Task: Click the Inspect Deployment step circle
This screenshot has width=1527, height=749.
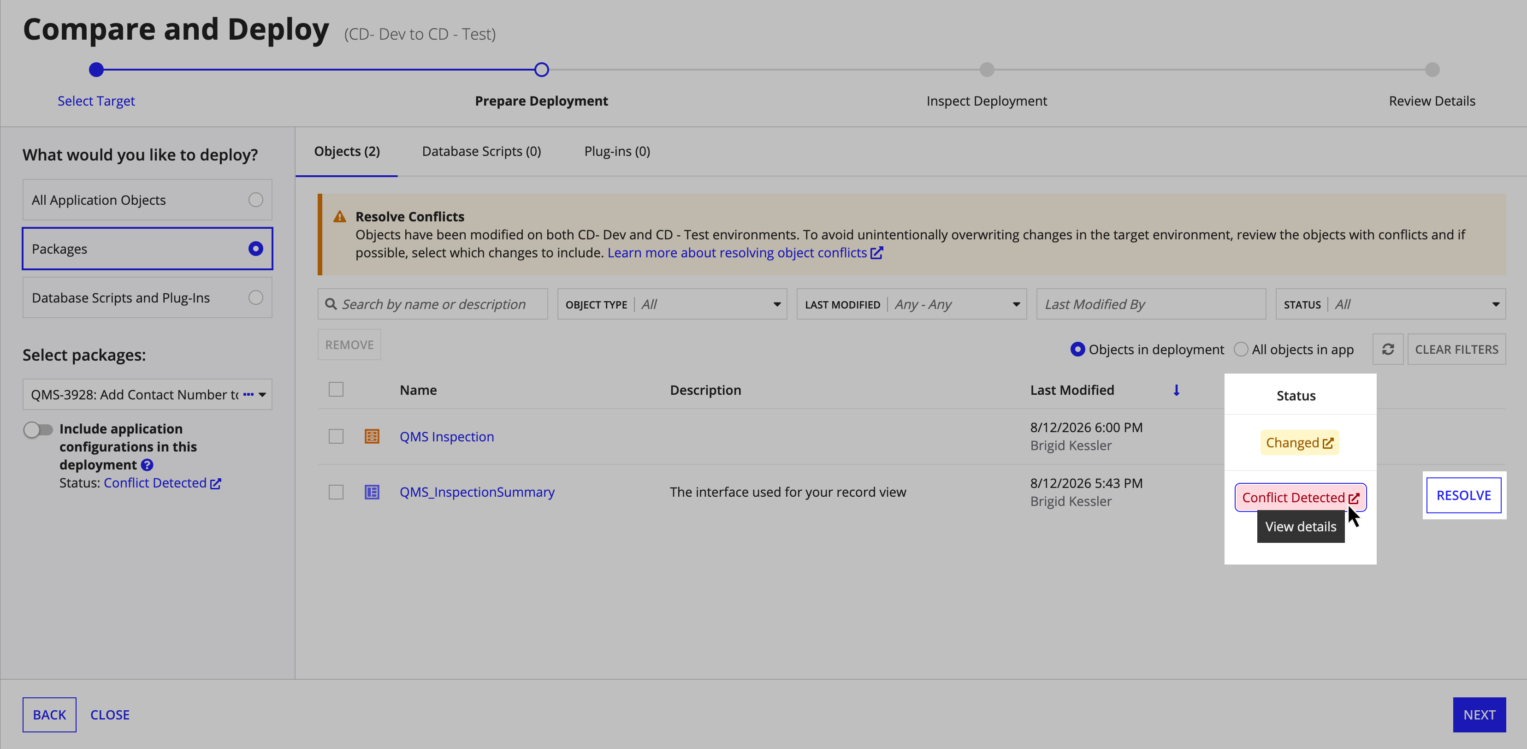Action: [987, 70]
